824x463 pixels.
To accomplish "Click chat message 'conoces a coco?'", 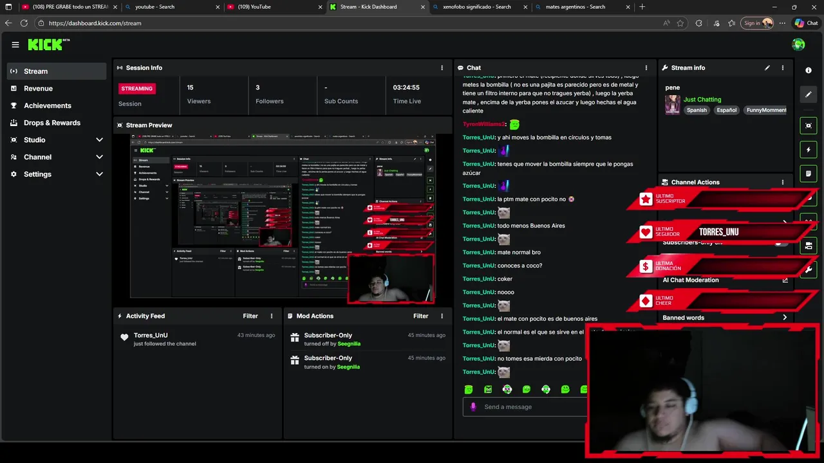I will (x=520, y=266).
